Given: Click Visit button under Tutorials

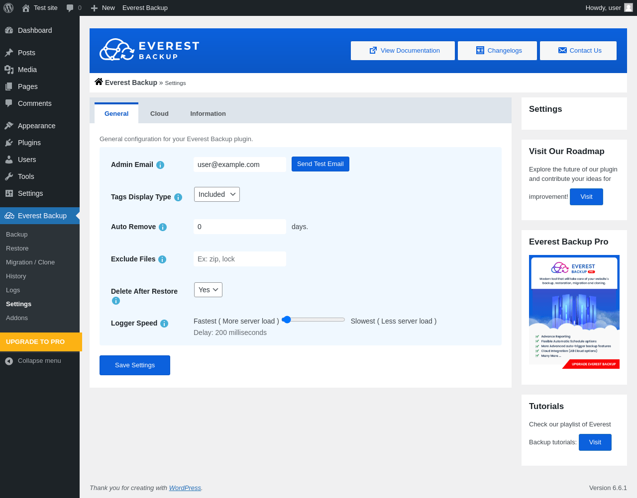Looking at the screenshot, I should tap(595, 442).
